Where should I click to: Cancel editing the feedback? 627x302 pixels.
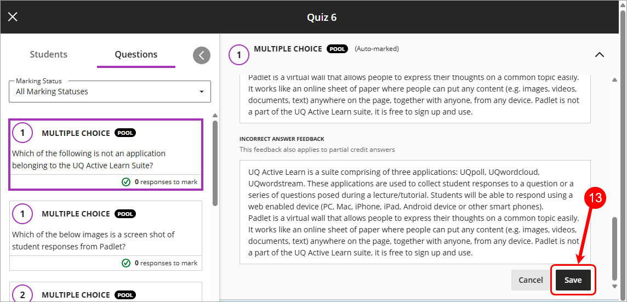tap(531, 280)
